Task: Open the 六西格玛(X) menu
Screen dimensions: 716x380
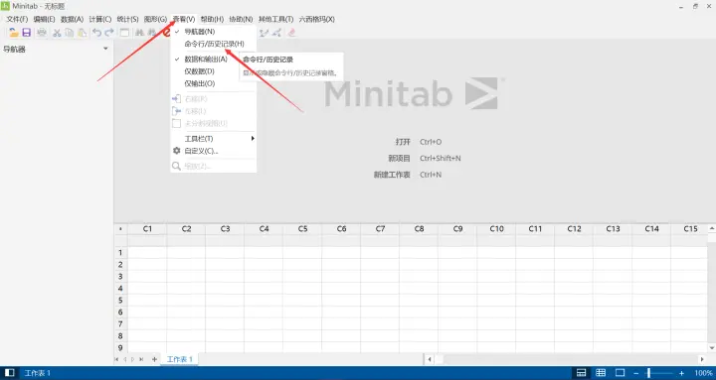Action: point(316,19)
